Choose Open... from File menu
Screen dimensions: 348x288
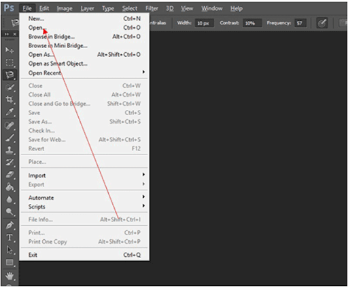point(84,28)
